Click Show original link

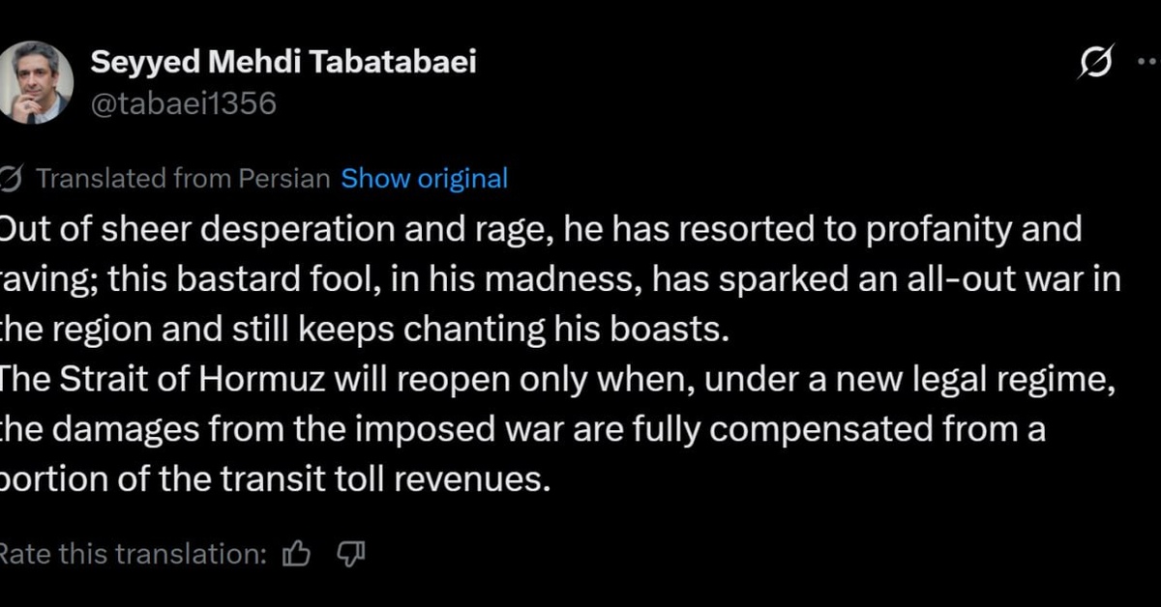pyautogui.click(x=425, y=179)
